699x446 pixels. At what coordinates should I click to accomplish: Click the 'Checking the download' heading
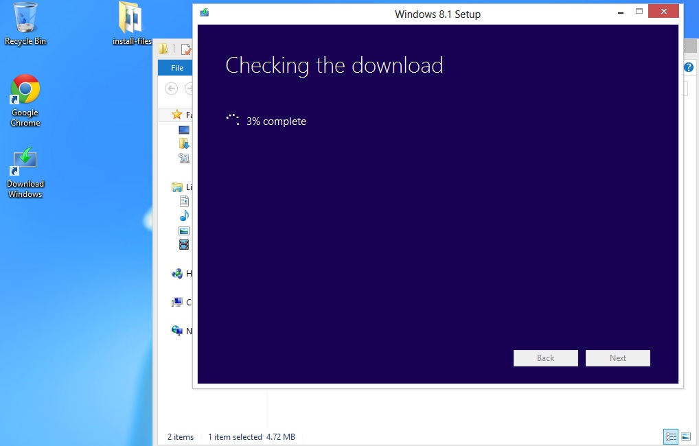tap(334, 65)
